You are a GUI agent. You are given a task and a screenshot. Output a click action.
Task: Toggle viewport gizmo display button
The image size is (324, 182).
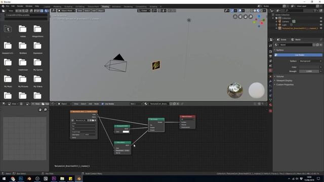click(x=232, y=11)
